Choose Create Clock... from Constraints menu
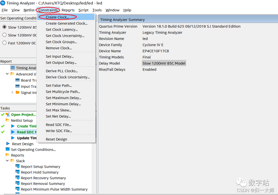The width and height of the screenshot is (278, 195). coord(66,17)
